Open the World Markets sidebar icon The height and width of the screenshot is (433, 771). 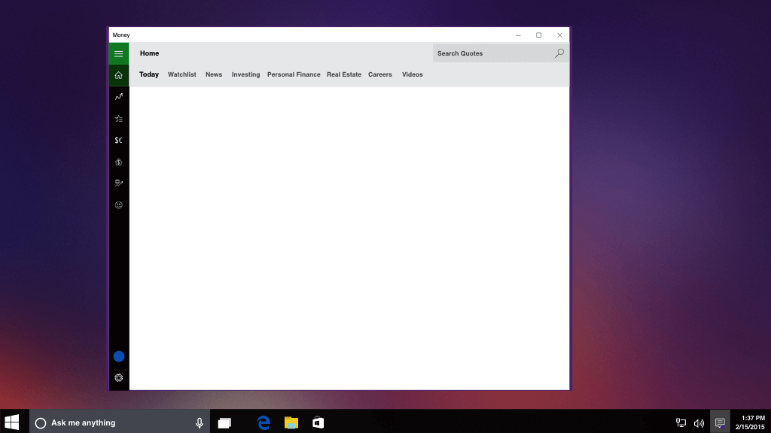click(x=118, y=183)
